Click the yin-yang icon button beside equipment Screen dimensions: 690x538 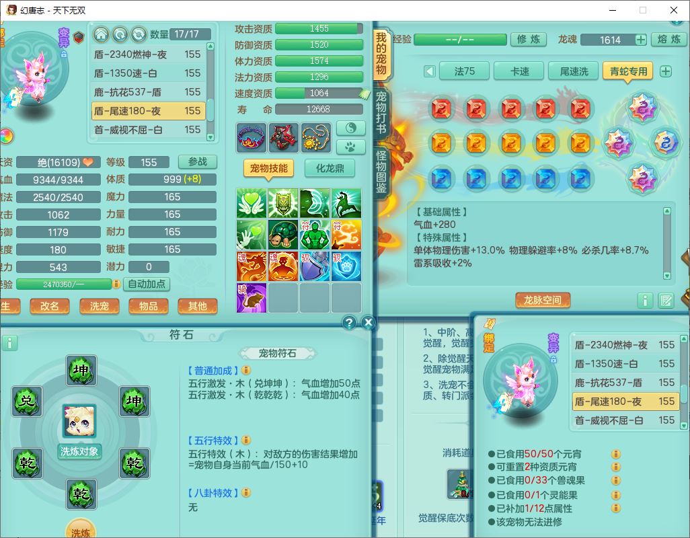pos(350,128)
